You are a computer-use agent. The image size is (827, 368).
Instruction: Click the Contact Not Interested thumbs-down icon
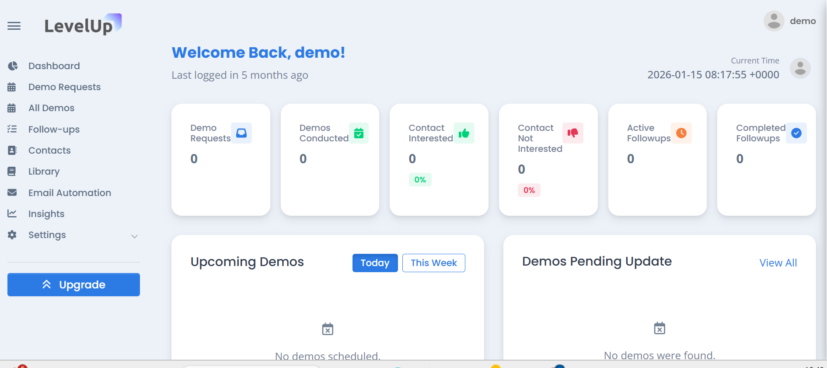(x=573, y=133)
